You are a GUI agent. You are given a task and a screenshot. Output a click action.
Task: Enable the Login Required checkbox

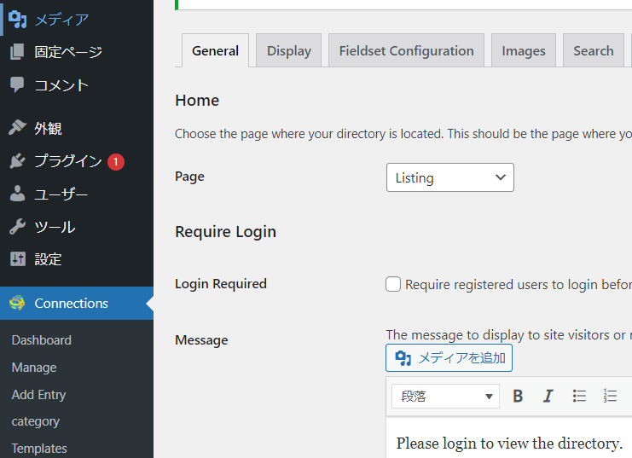[x=393, y=284]
